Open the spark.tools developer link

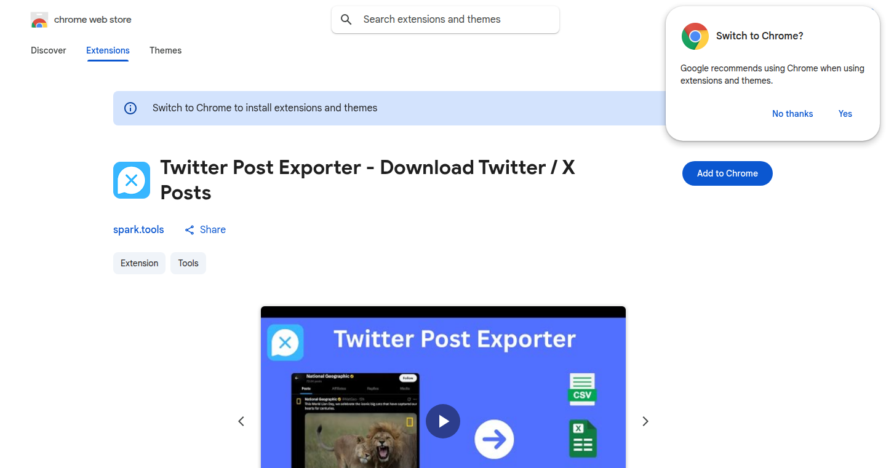click(138, 230)
